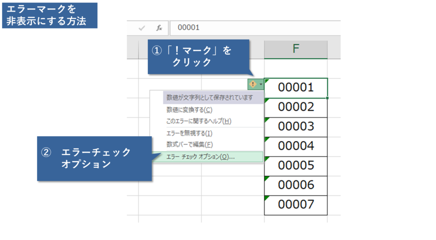Choose 数値に変換する(C) from the error menu
The height and width of the screenshot is (240, 436).
(191, 110)
